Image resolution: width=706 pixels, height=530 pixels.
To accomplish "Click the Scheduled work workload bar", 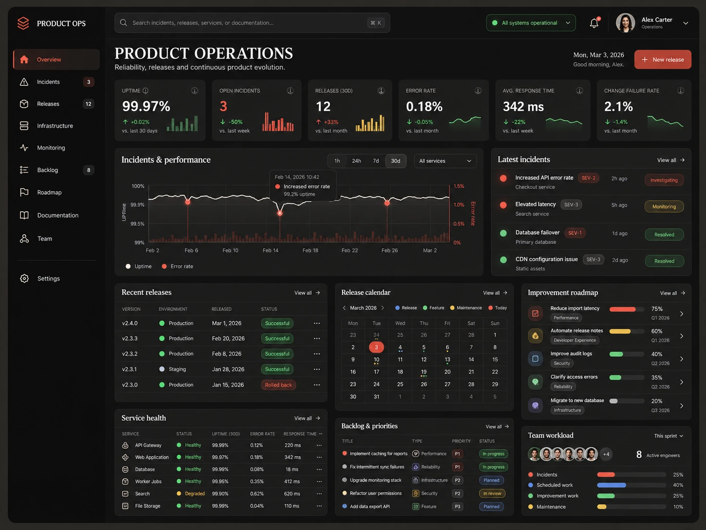I will point(631,485).
